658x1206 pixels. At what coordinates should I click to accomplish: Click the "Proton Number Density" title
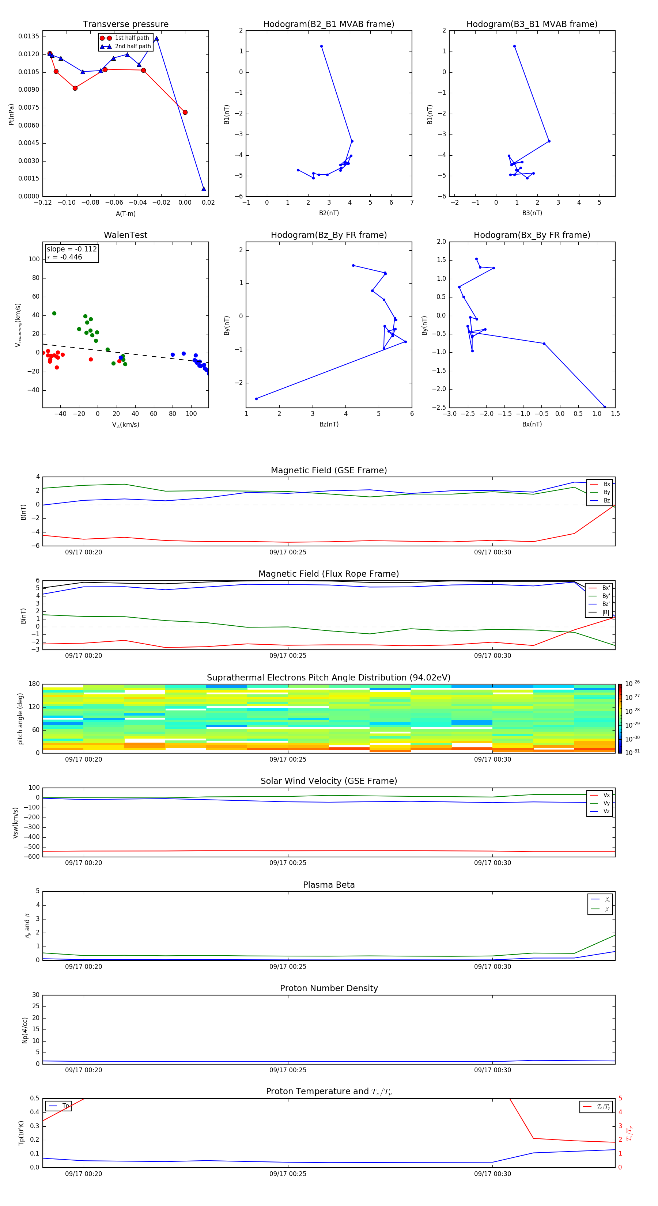click(329, 988)
